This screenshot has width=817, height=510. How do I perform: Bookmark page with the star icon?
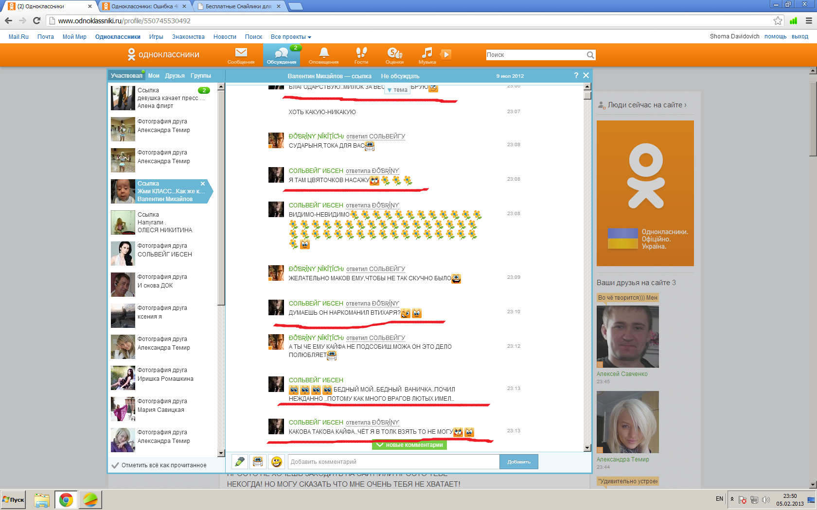(x=778, y=20)
